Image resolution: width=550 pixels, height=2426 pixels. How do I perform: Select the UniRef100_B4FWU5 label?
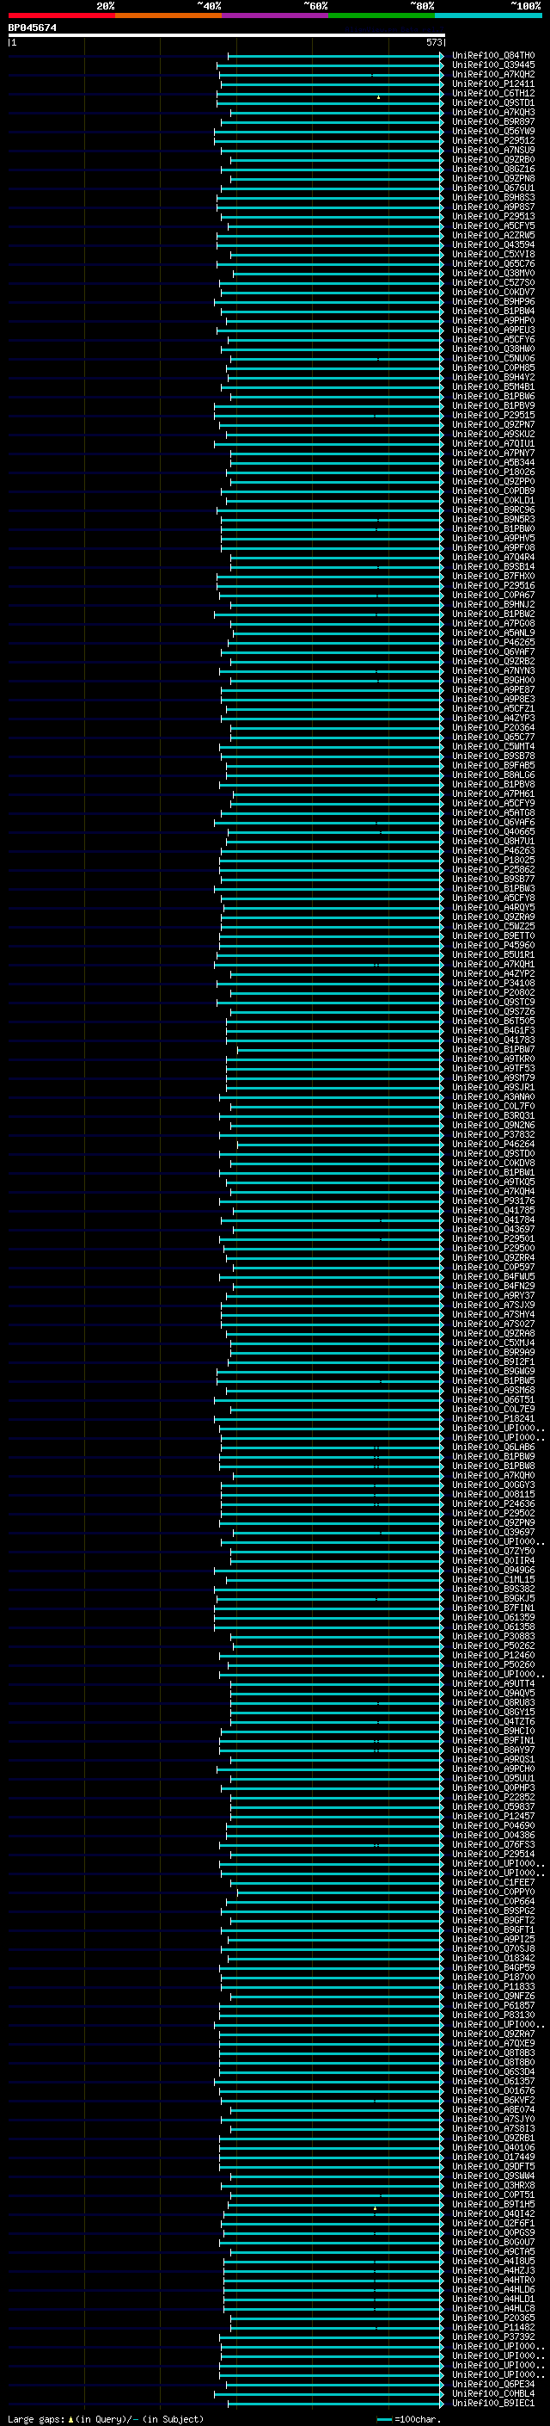coord(493,1276)
